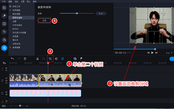Viewport: 174px width, 109px height.
Task: Click star effects badge on first clip
Action: [x=11, y=76]
